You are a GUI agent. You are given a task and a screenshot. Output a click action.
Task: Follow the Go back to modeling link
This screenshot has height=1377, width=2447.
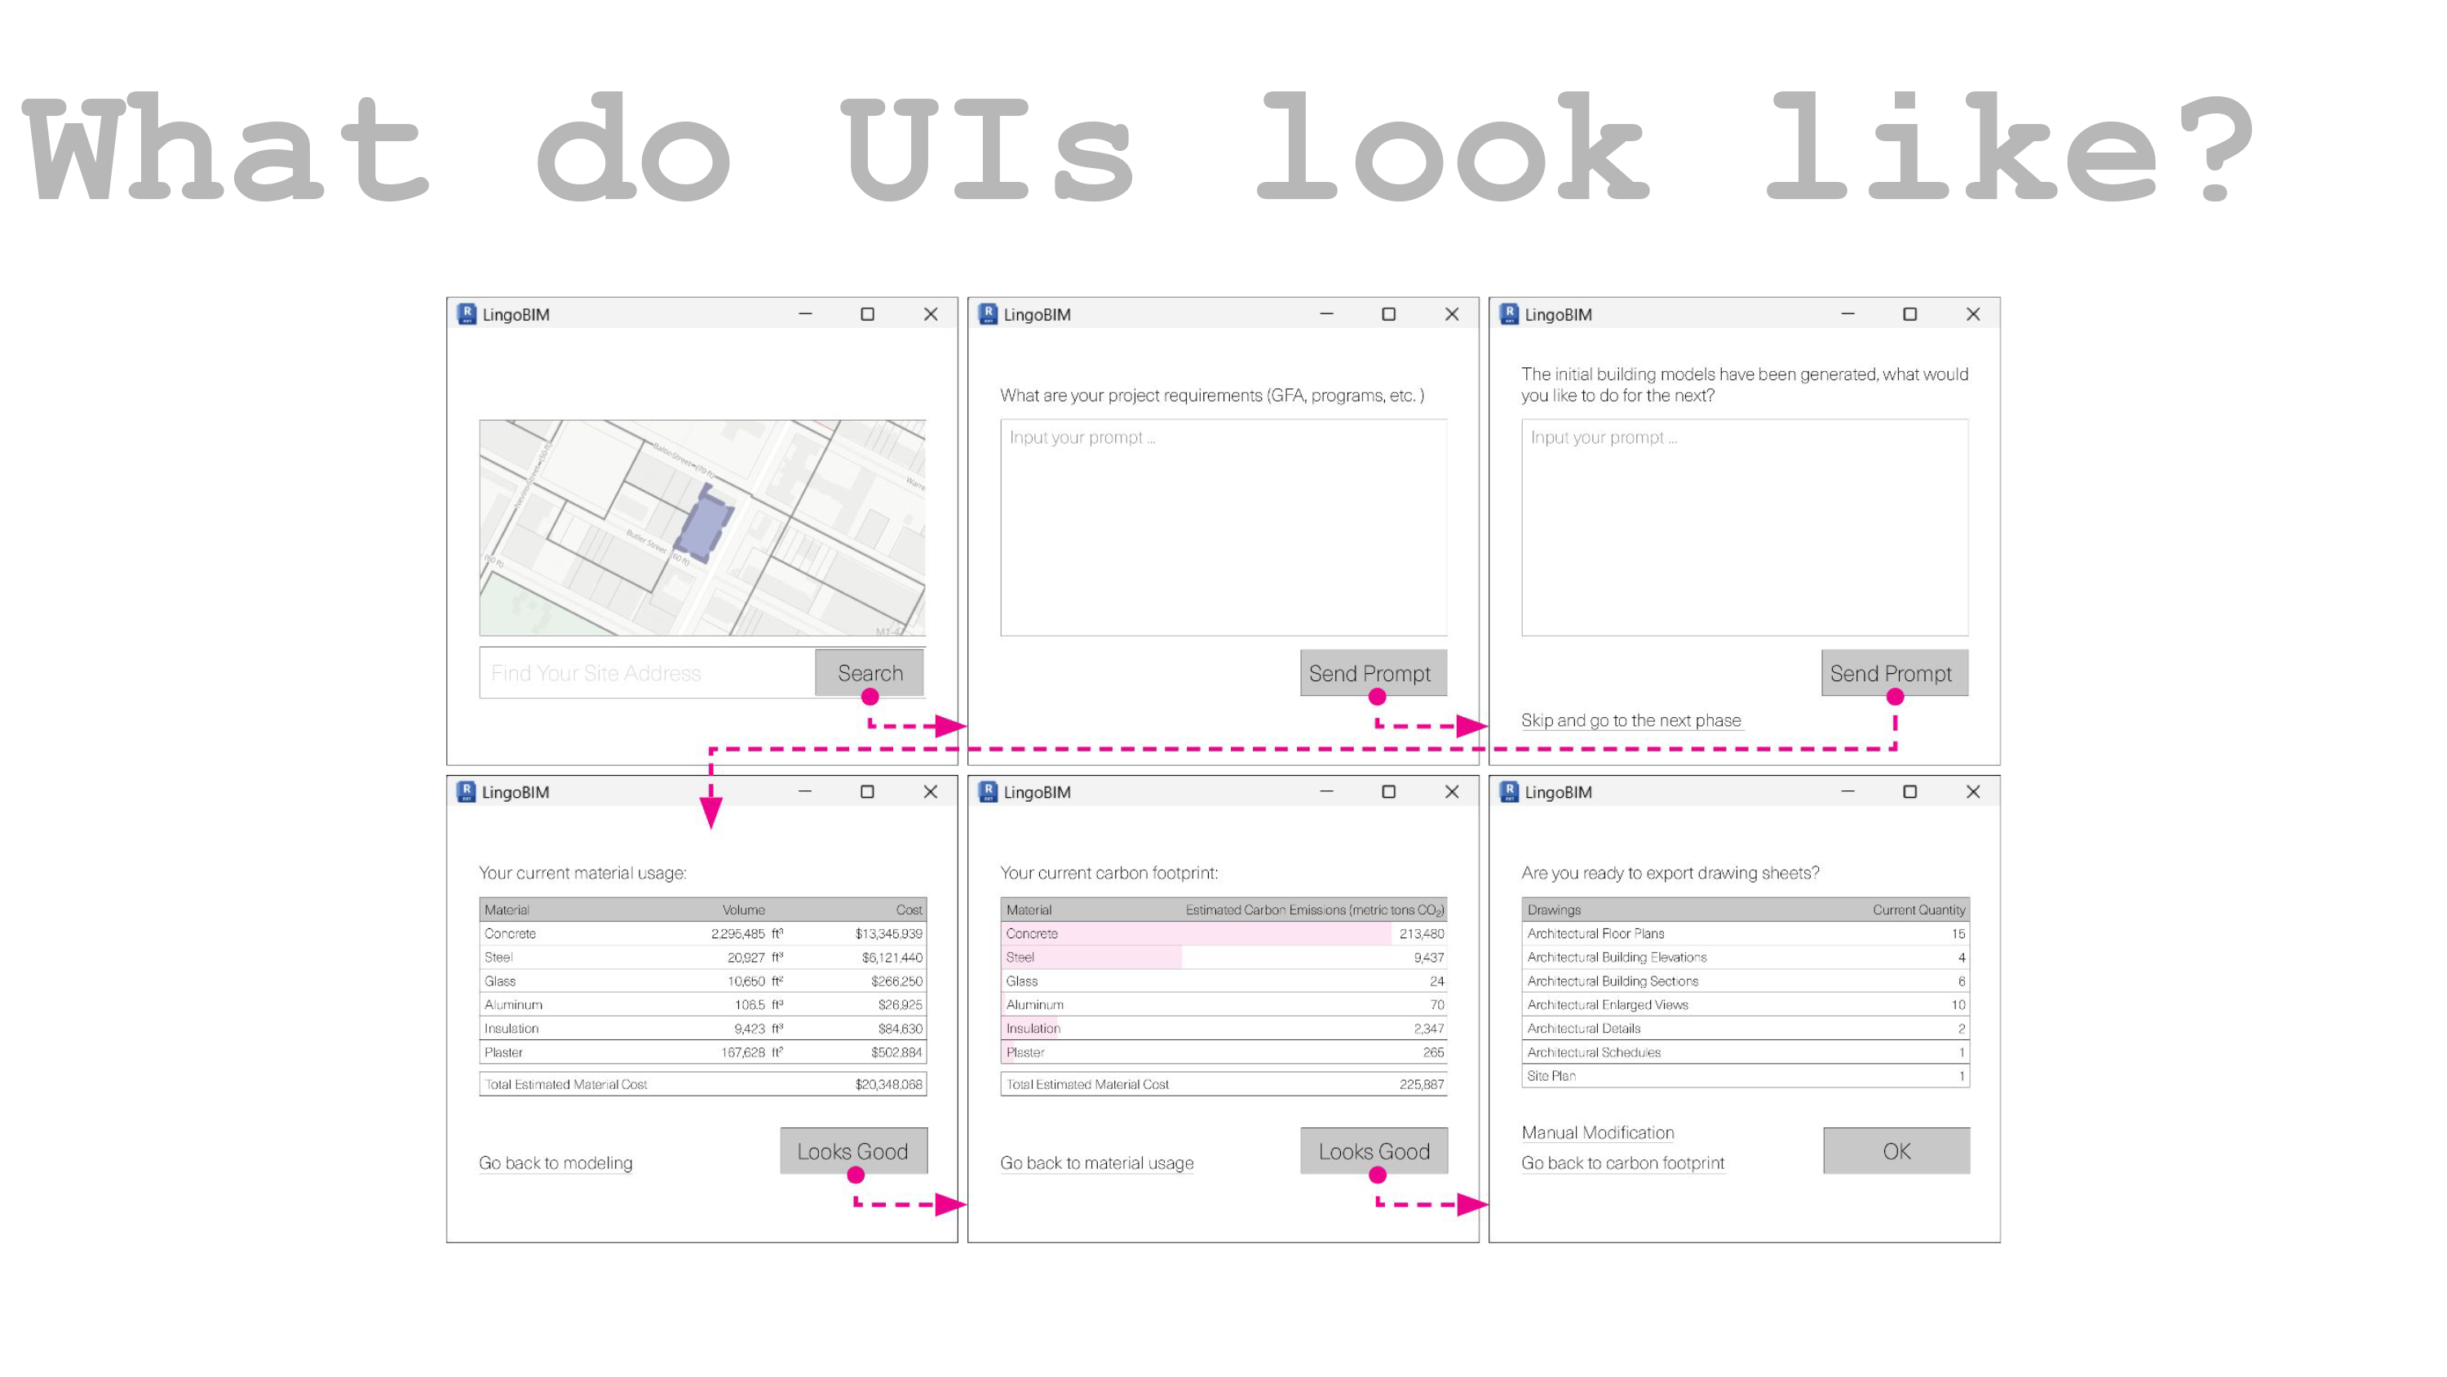(x=555, y=1163)
